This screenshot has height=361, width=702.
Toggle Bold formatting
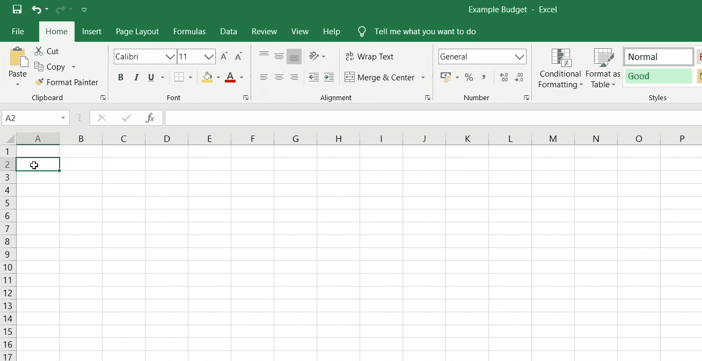(x=121, y=78)
